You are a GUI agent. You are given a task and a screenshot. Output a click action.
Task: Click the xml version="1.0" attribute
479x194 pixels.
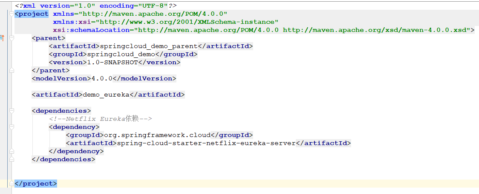60,6
